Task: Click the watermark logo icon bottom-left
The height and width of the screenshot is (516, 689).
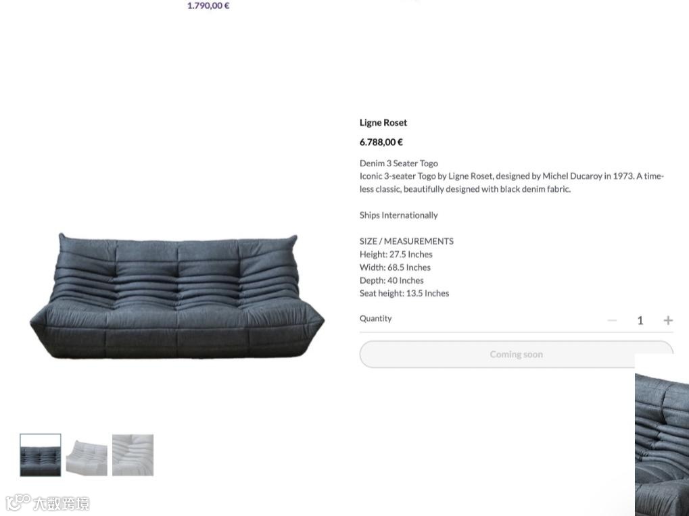Action: click(18, 503)
